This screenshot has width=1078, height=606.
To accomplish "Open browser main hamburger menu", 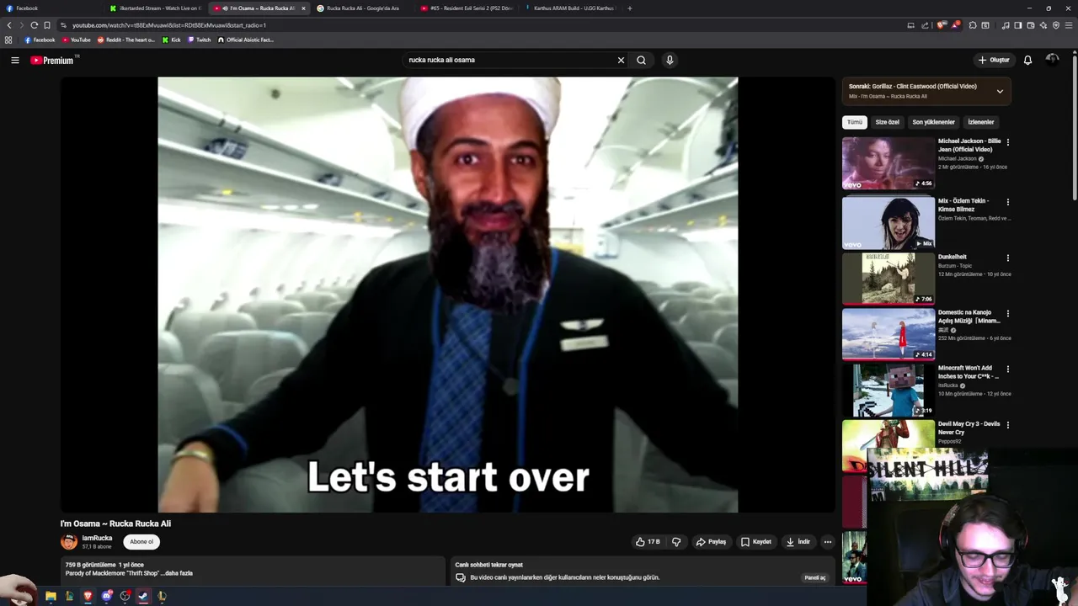I will pyautogui.click(x=1069, y=25).
